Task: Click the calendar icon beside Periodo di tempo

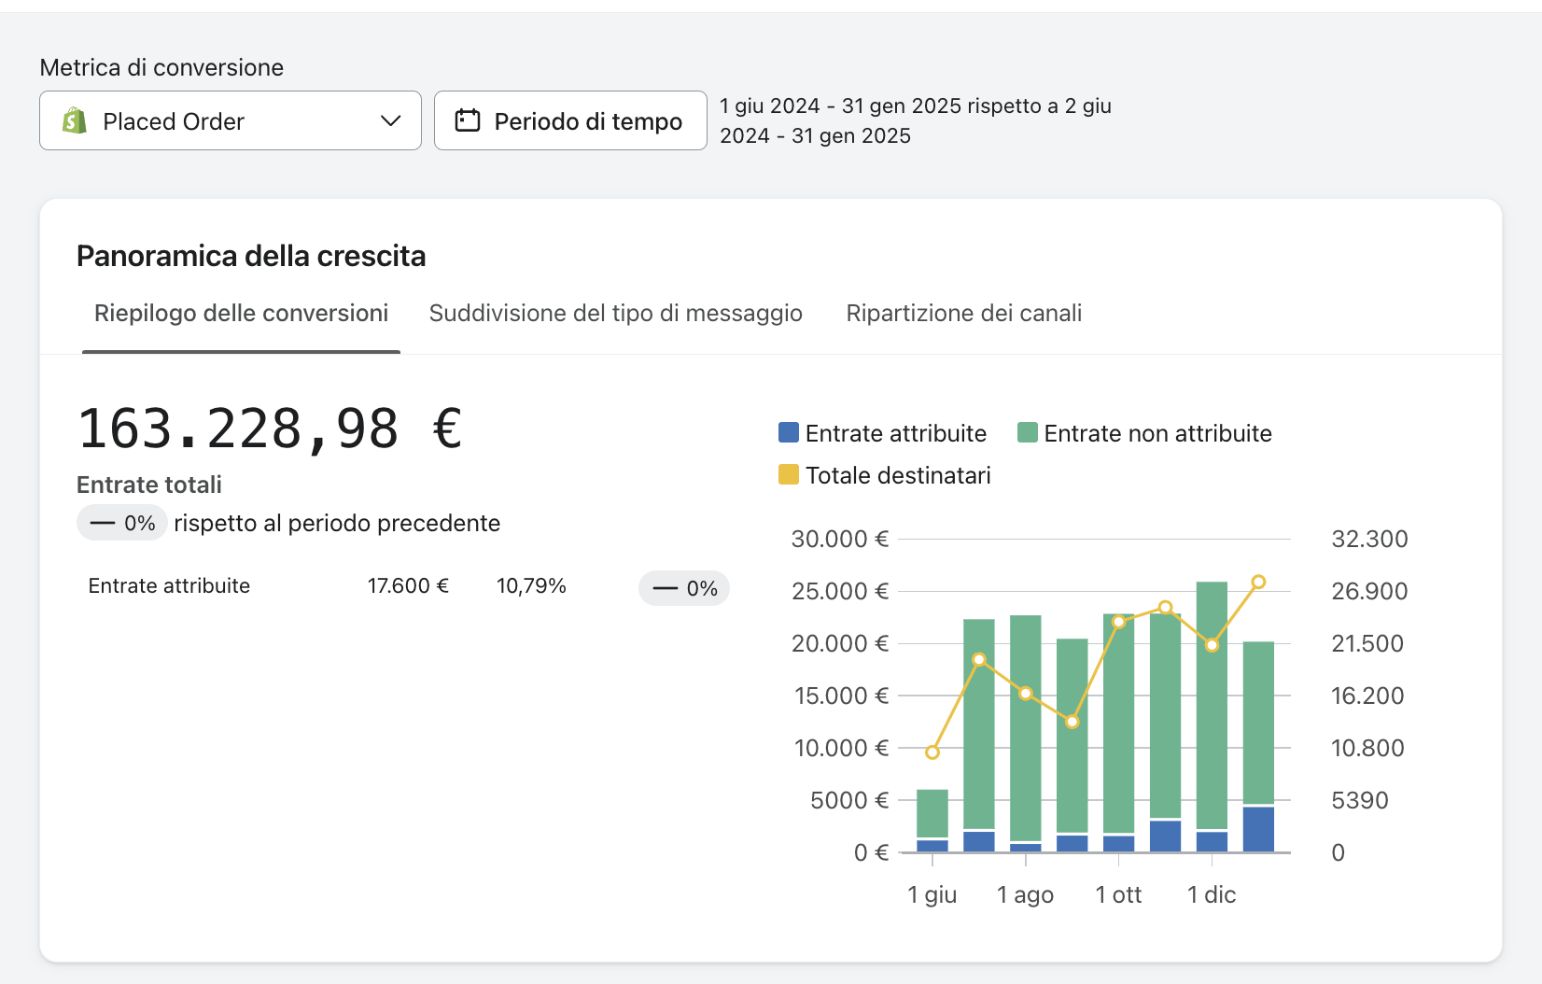Action: pyautogui.click(x=467, y=121)
